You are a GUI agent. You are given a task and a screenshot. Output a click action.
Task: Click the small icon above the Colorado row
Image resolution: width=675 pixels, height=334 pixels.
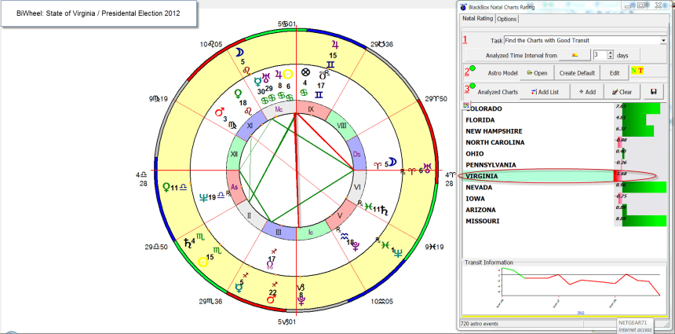point(466,105)
